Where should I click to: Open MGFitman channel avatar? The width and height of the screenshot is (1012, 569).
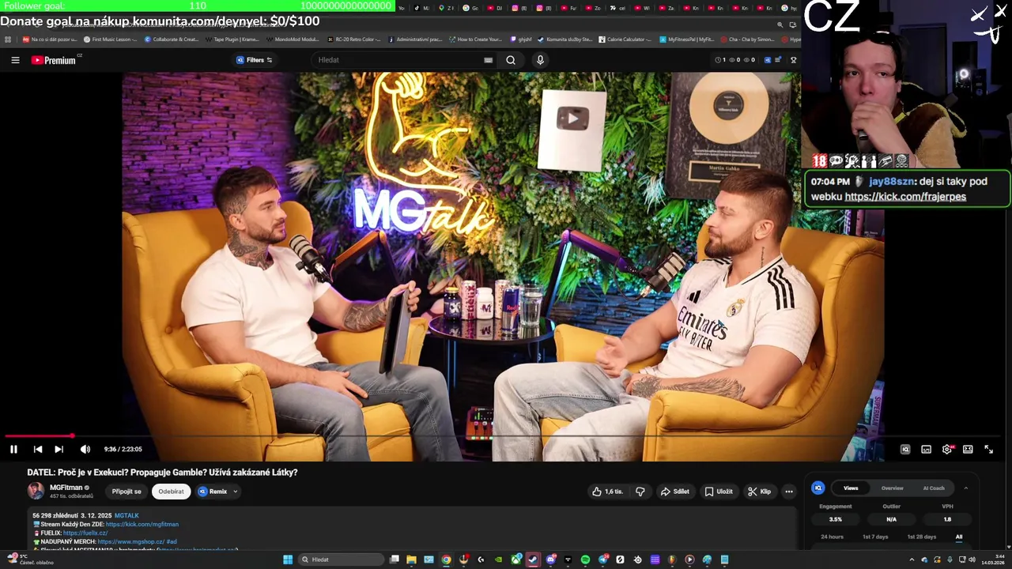pyautogui.click(x=36, y=491)
